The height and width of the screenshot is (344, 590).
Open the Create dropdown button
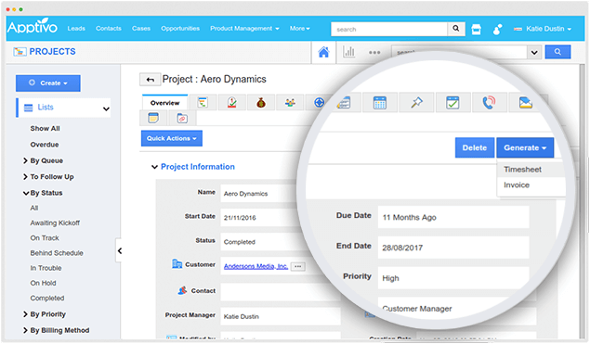click(47, 83)
